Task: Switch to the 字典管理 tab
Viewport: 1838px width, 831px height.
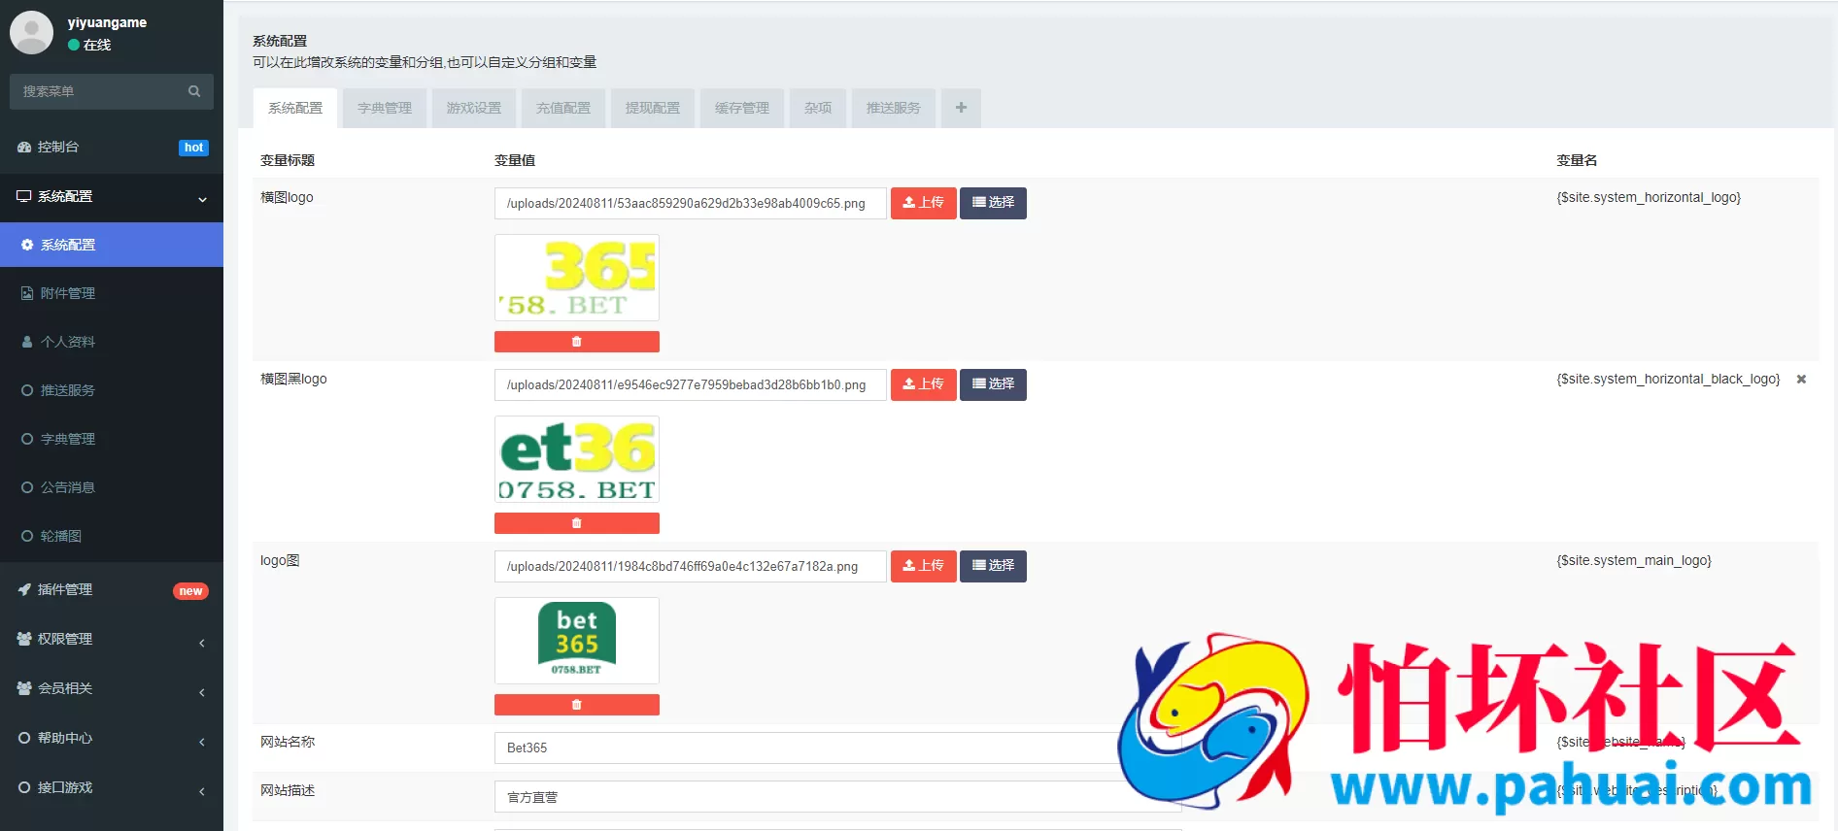Action: click(385, 108)
